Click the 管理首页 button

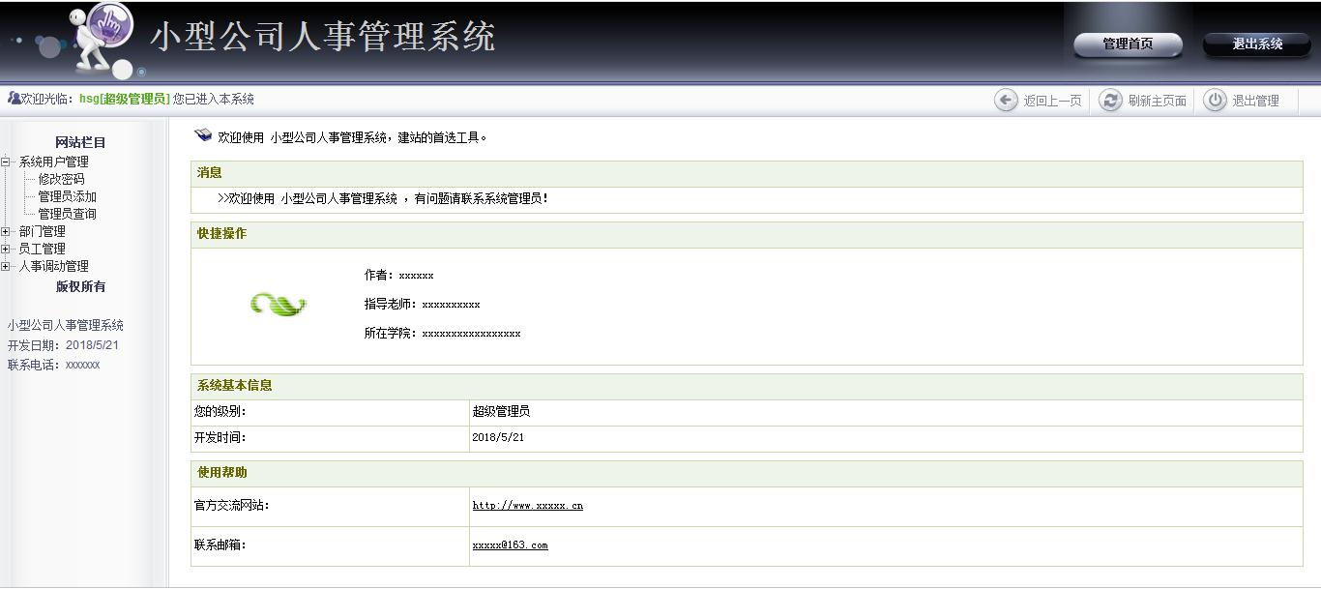(1128, 44)
